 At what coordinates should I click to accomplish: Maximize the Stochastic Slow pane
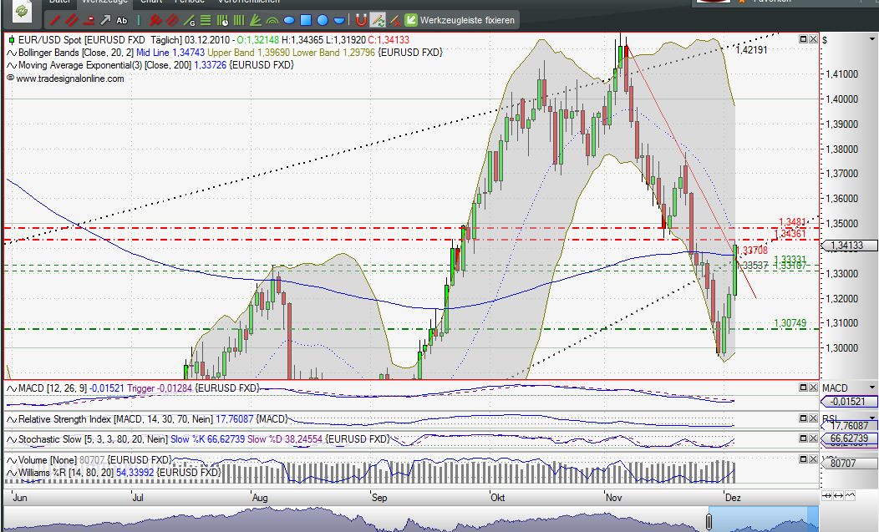tap(803, 438)
